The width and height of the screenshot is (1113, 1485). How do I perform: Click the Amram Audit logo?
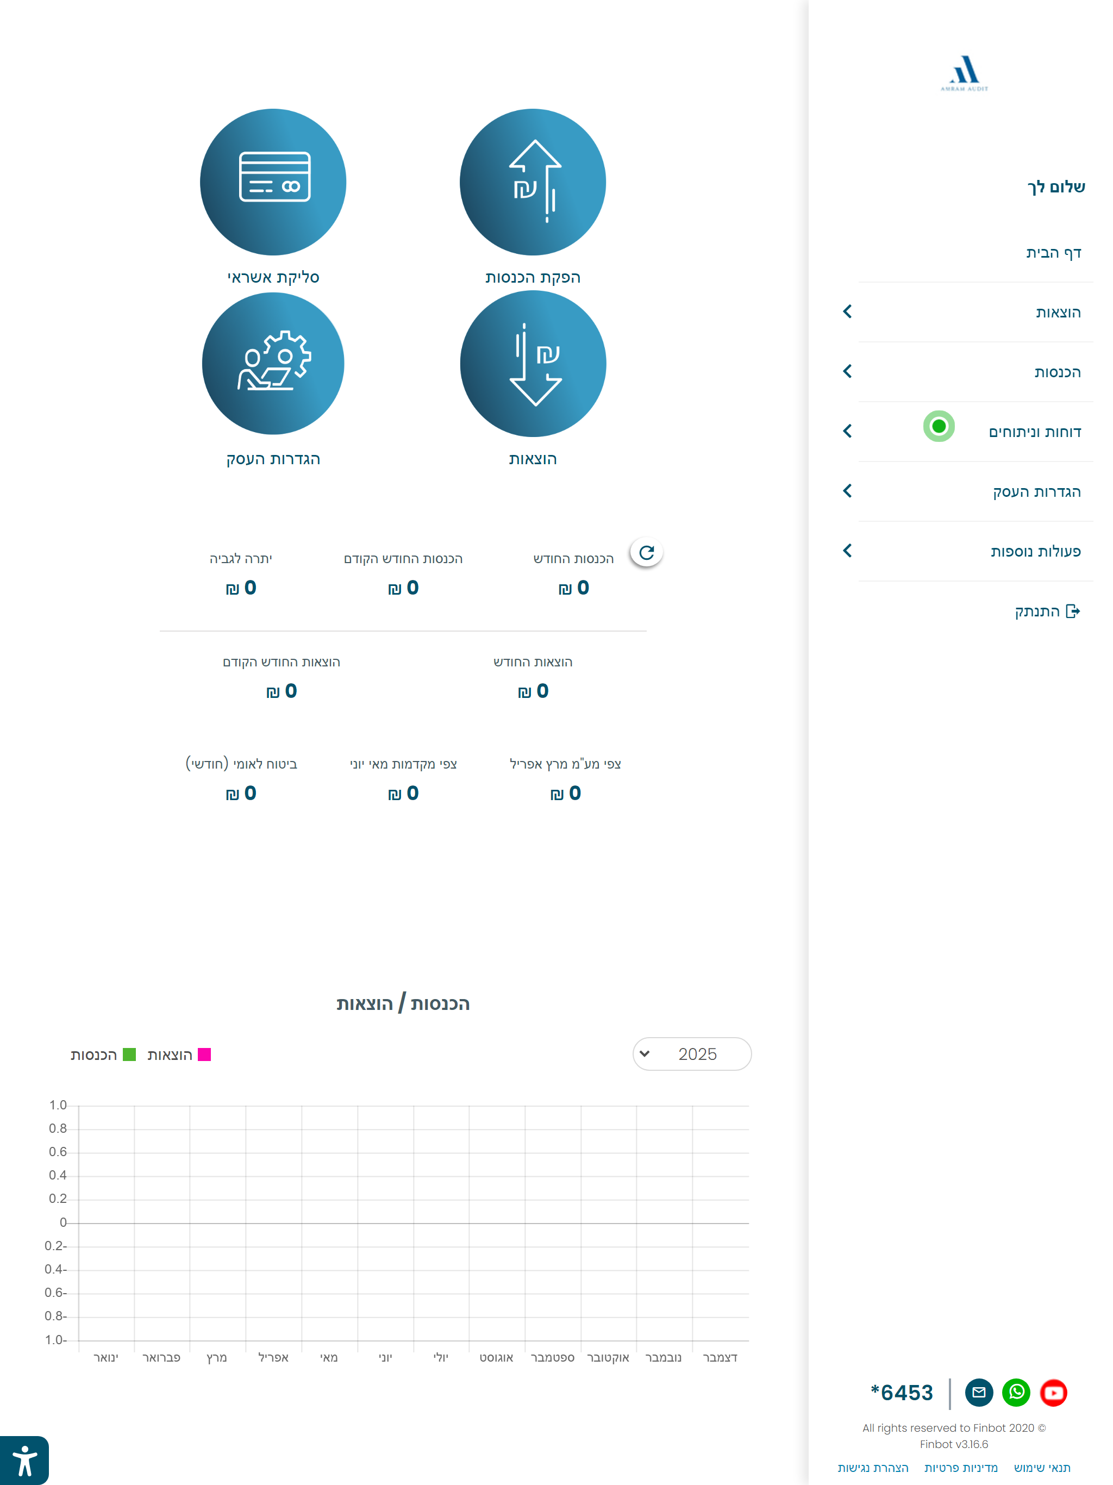964,73
